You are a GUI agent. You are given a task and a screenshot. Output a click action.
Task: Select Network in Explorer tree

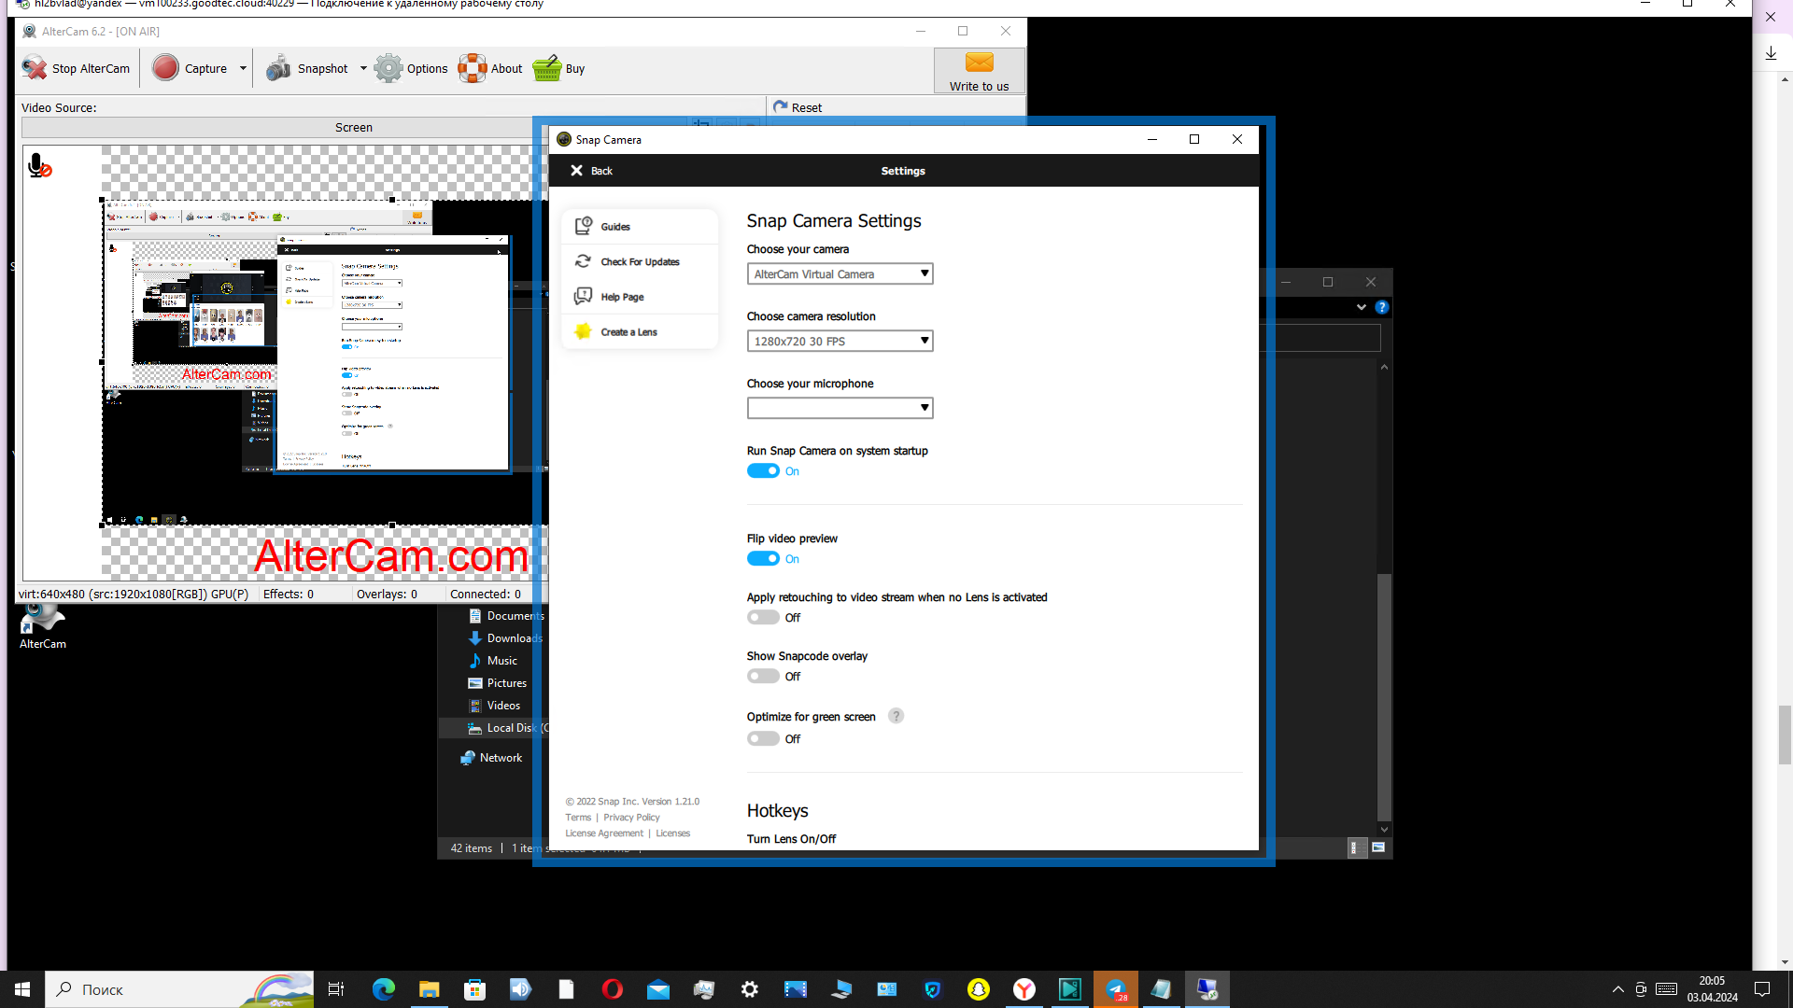click(491, 758)
